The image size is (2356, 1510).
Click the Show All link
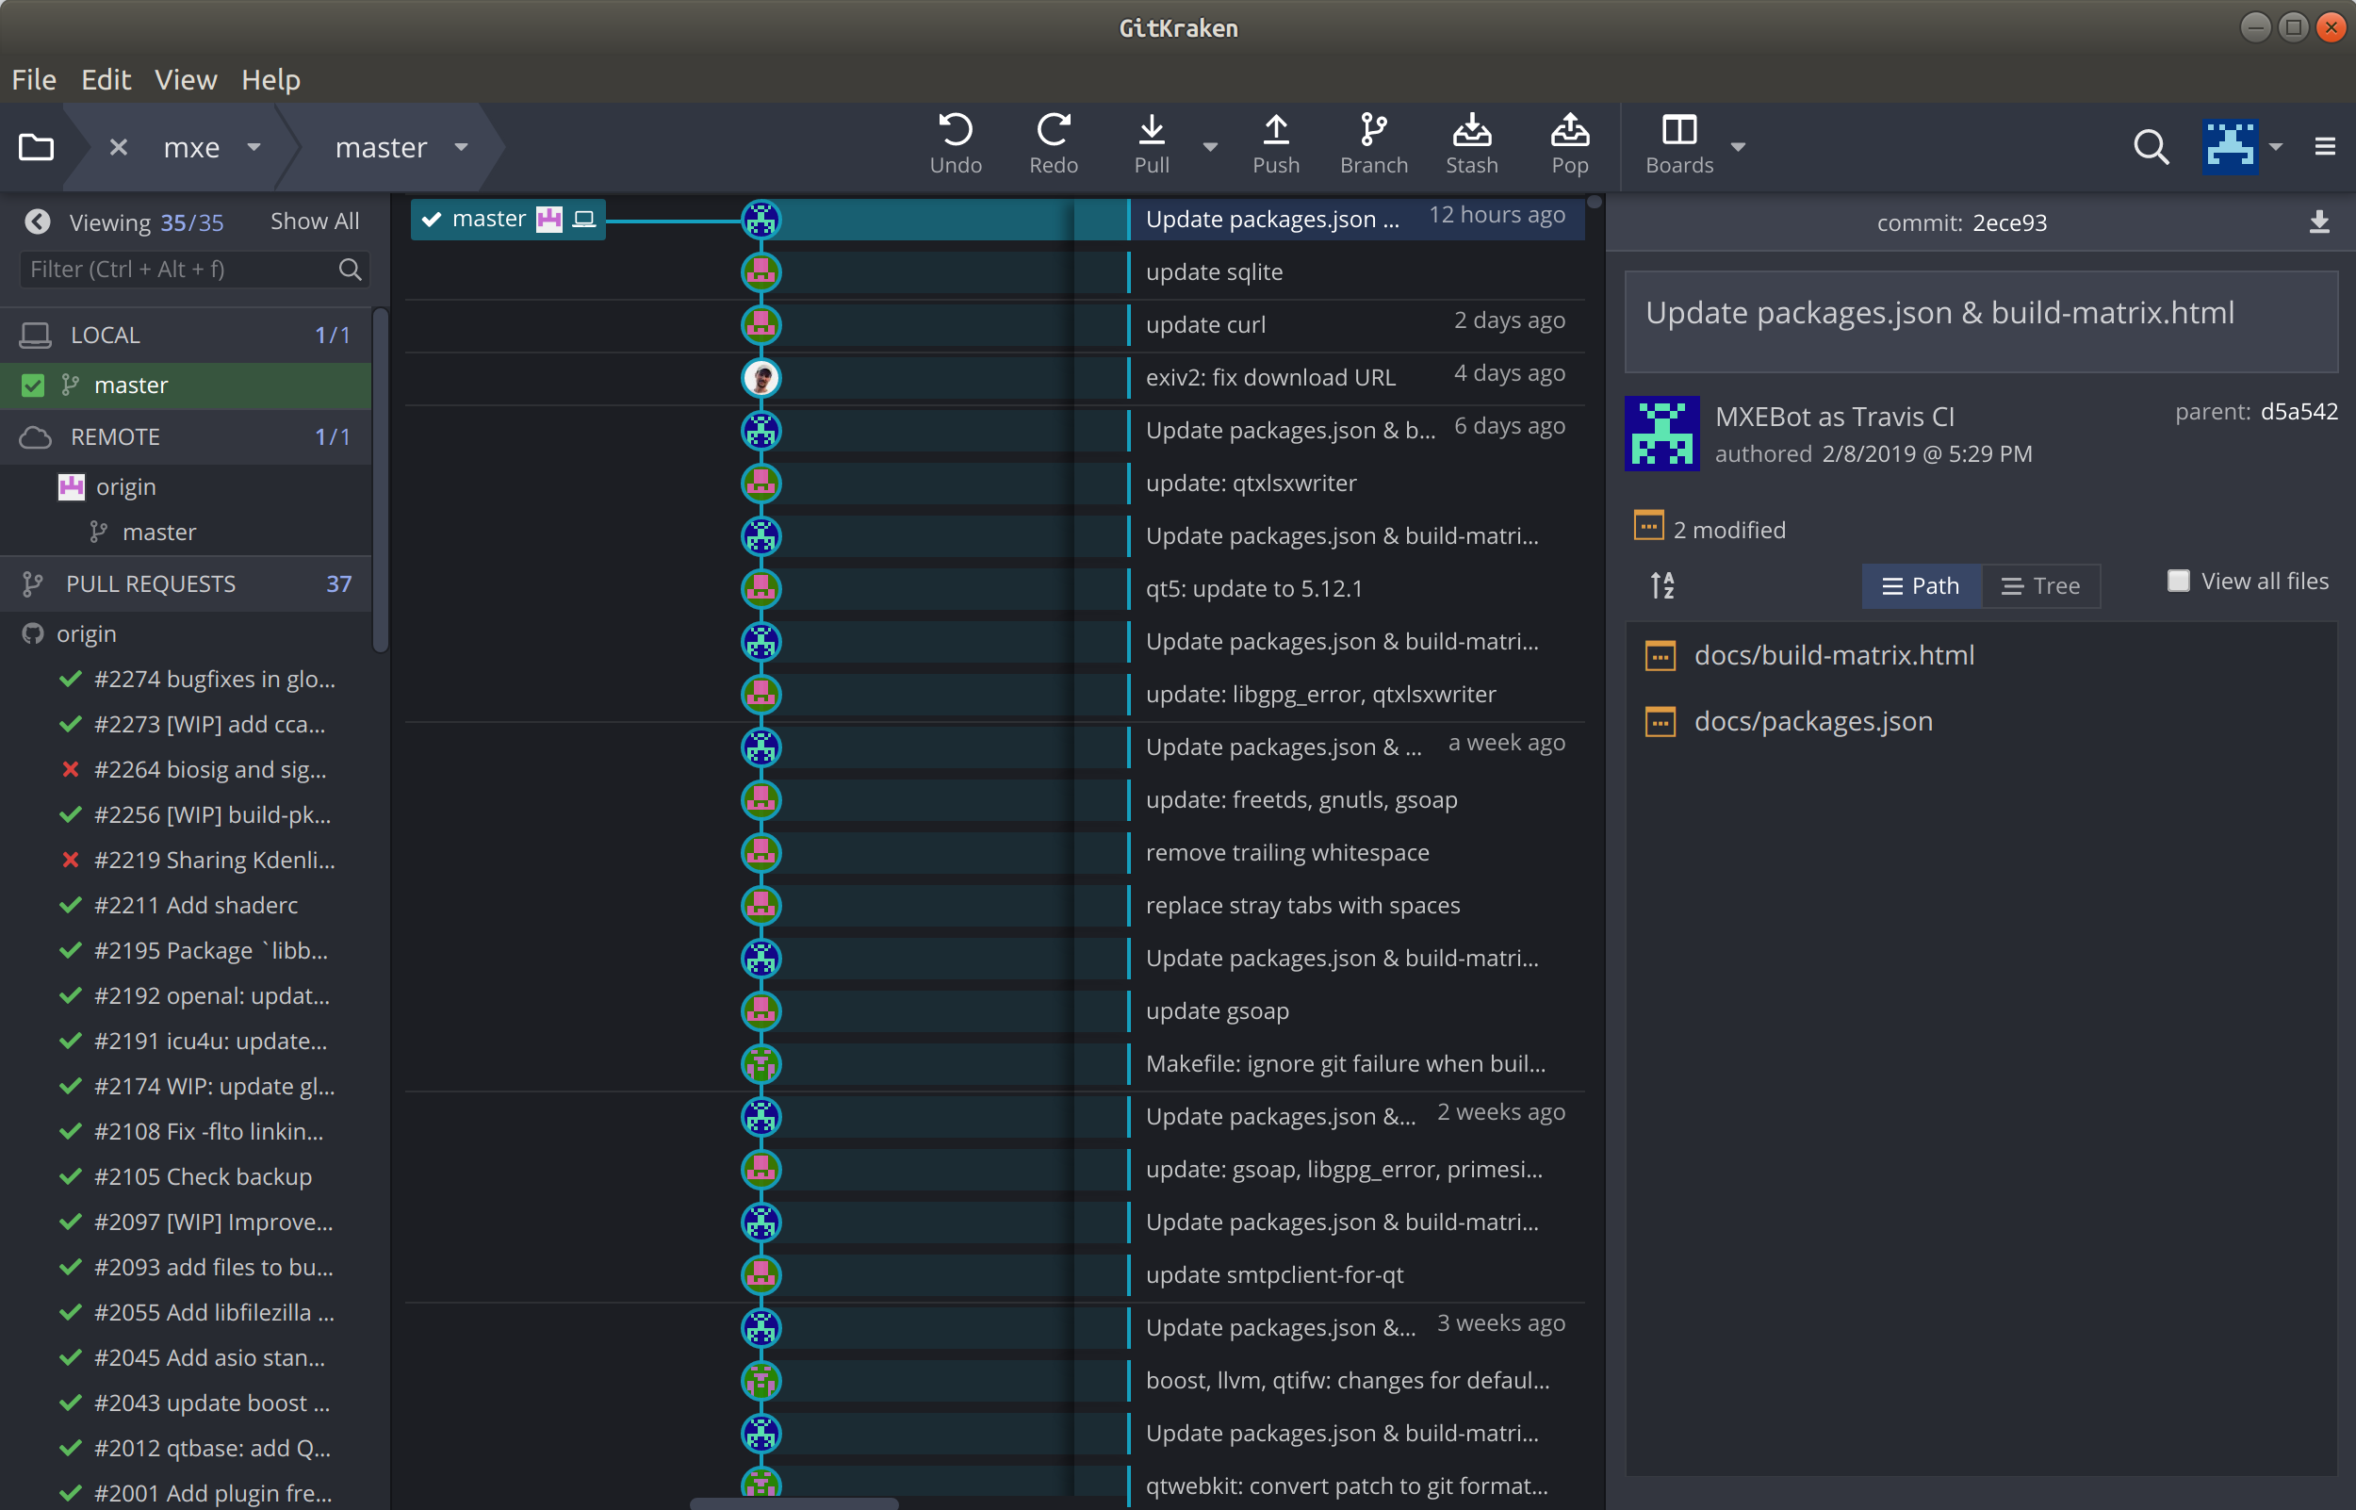(314, 222)
